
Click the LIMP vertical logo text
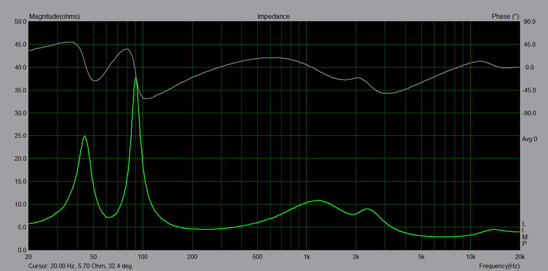pos(524,234)
